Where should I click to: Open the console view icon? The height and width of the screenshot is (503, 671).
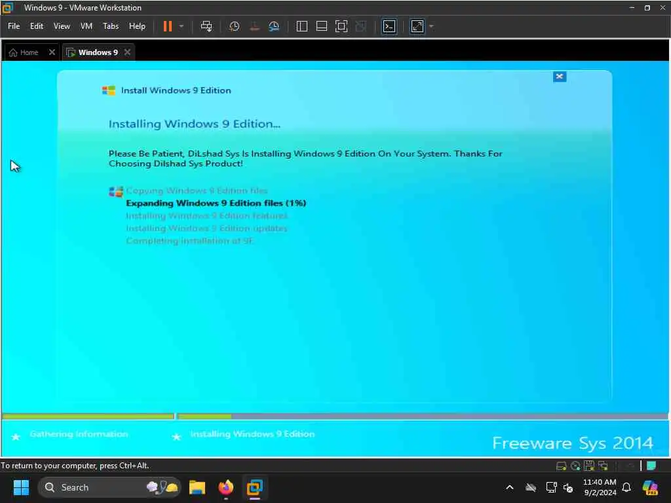point(389,26)
